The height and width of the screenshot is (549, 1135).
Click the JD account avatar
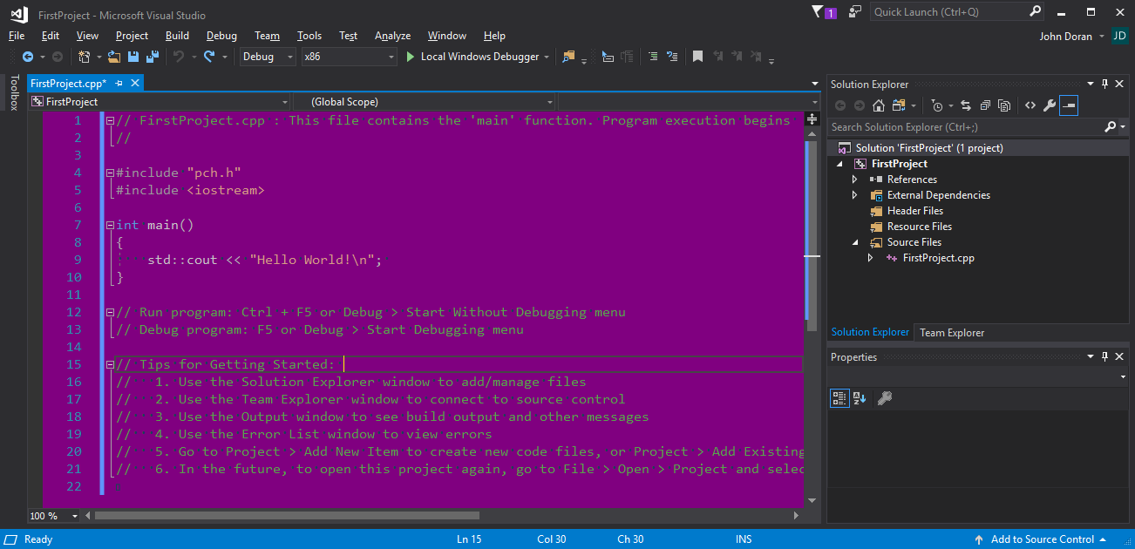click(1119, 36)
